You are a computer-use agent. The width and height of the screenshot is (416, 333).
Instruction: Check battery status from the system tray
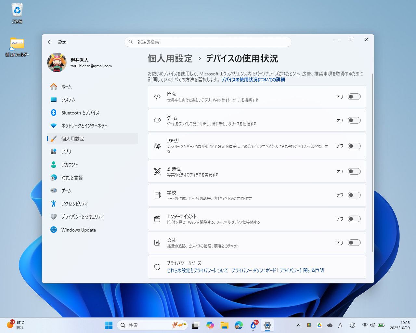coord(381,325)
